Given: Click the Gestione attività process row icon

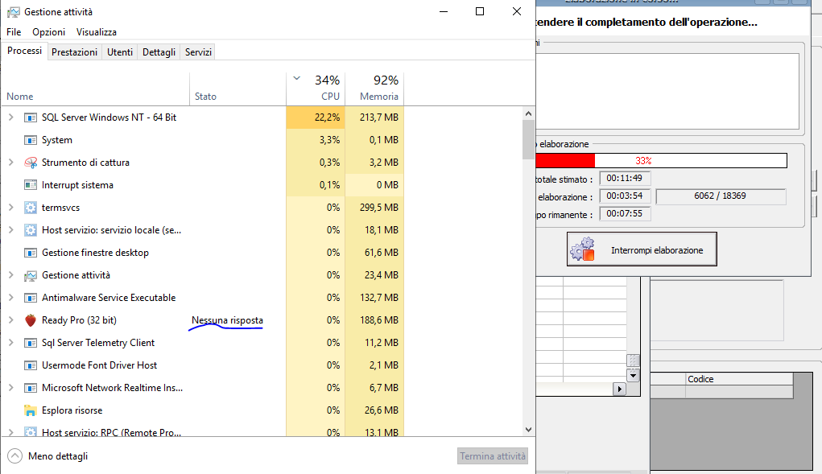Looking at the screenshot, I should click(x=31, y=275).
